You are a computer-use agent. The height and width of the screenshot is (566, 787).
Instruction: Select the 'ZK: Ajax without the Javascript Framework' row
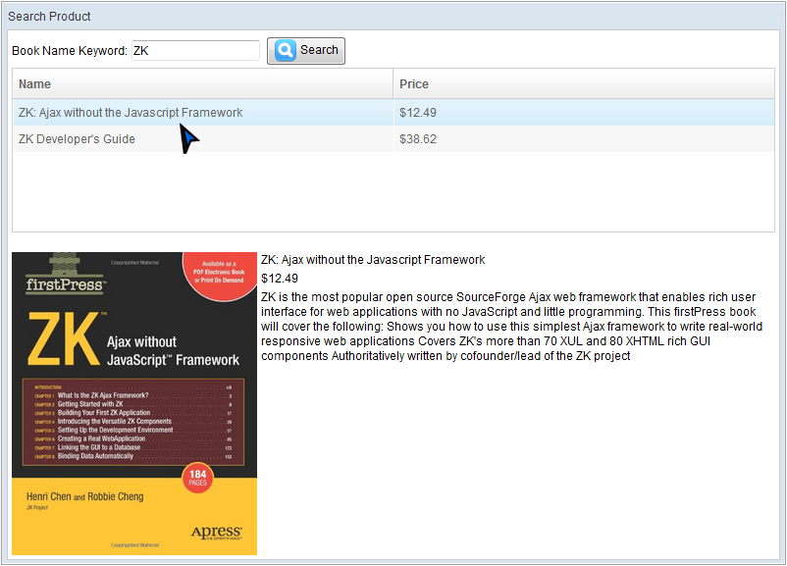pyautogui.click(x=131, y=113)
